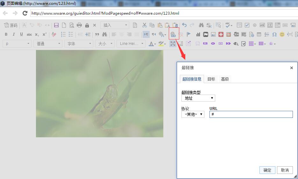298x179 pixels.
Task: Toggle underline formatting
Action: 21,34
